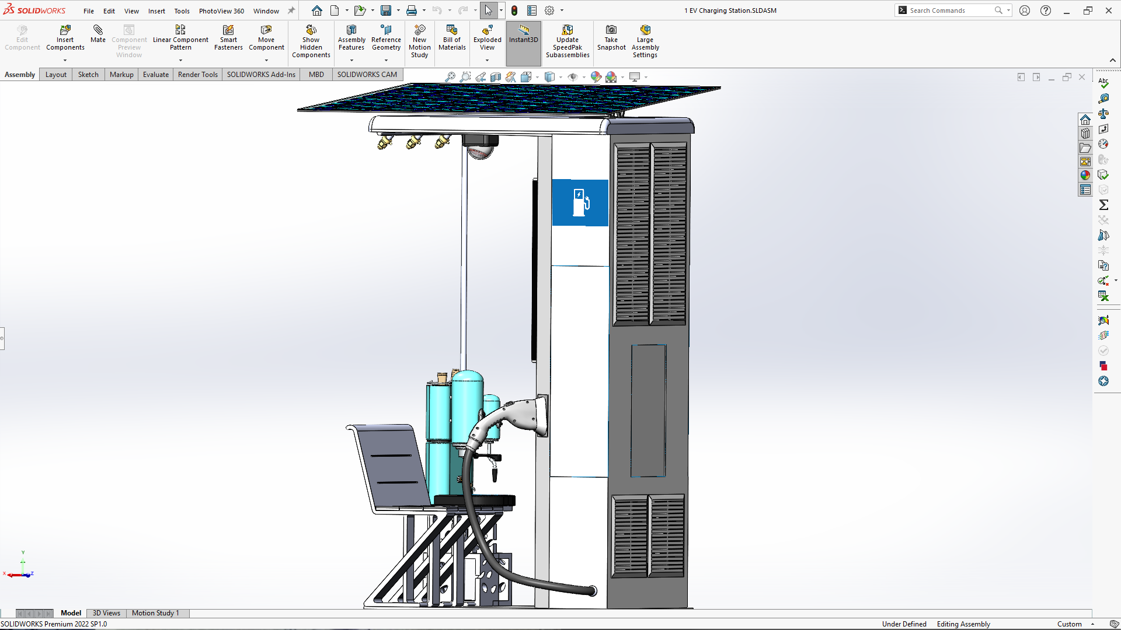Open the Custom units dropdown in the status bar
The height and width of the screenshot is (630, 1121).
(x=1092, y=624)
